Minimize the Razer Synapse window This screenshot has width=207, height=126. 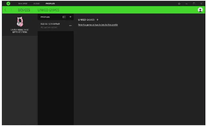click(186, 4)
